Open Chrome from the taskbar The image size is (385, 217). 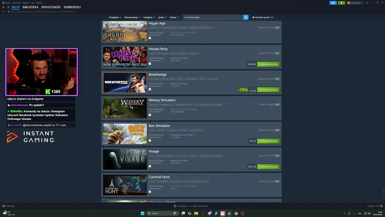(x=236, y=213)
